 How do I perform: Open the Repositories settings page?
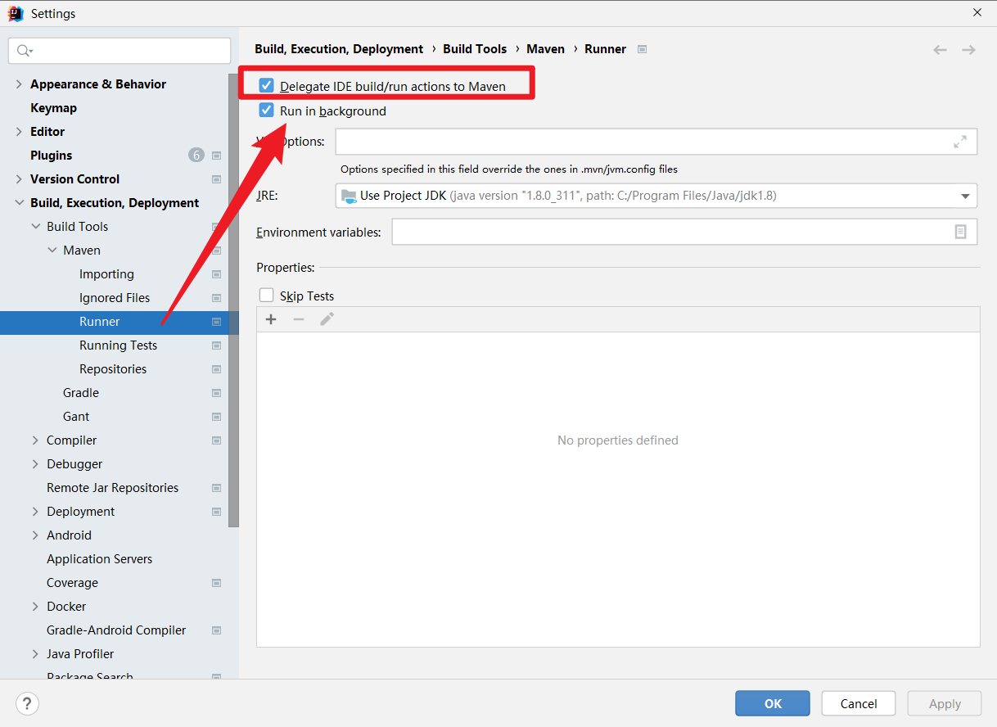point(113,369)
